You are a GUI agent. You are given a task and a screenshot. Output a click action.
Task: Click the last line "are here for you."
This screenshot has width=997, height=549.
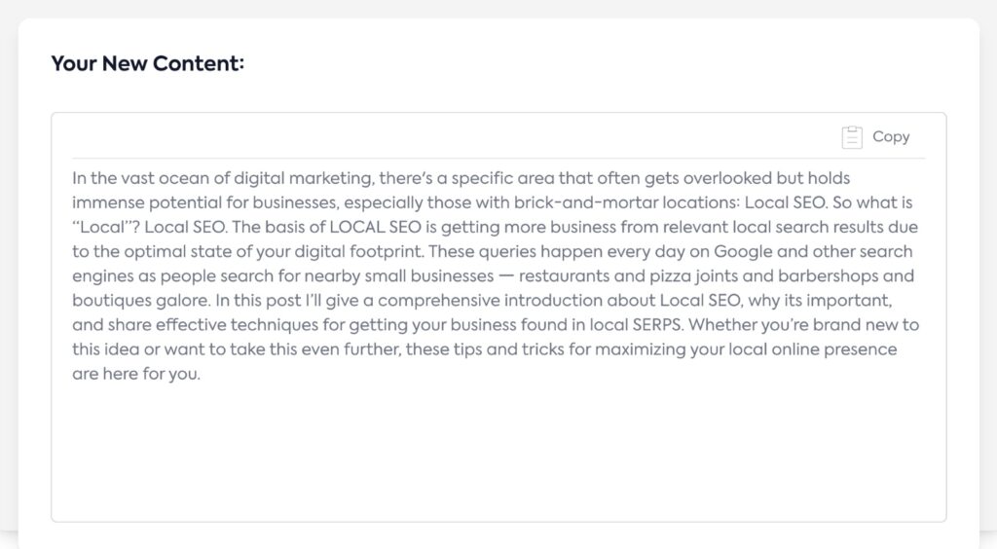135,374
